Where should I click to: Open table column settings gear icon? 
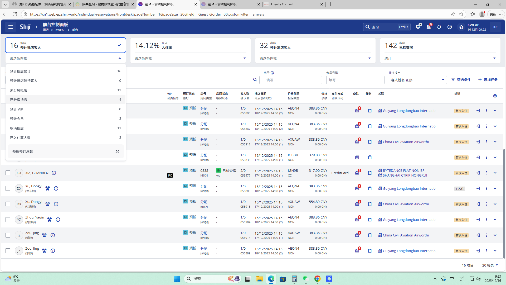495,96
